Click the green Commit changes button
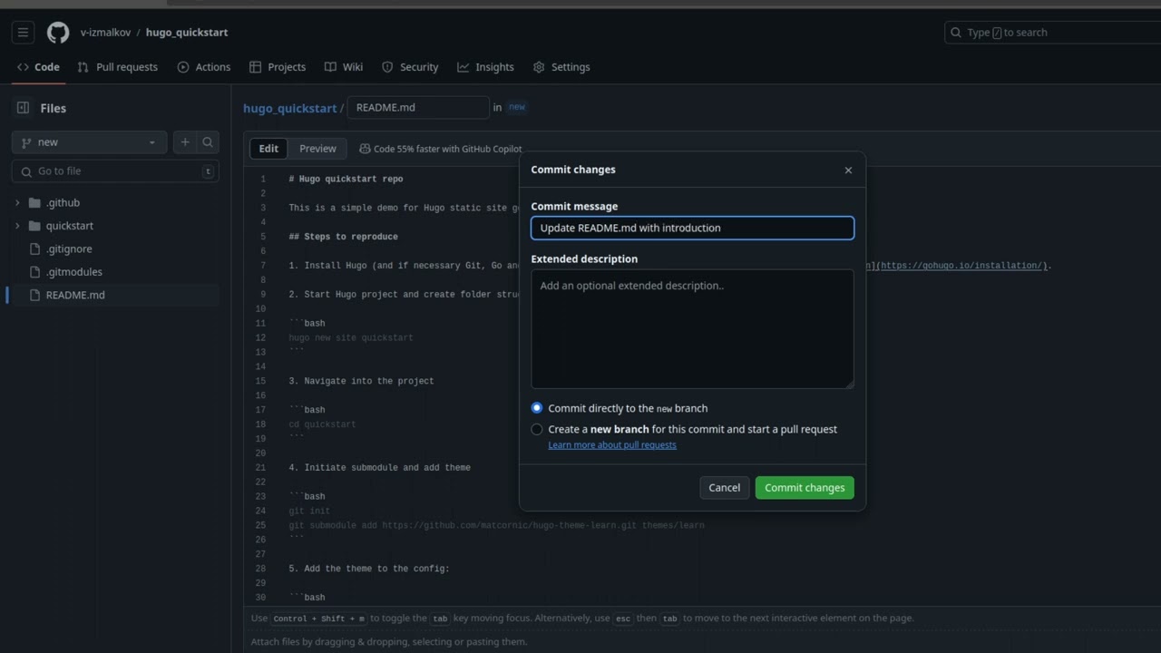1161x653 pixels. click(805, 488)
